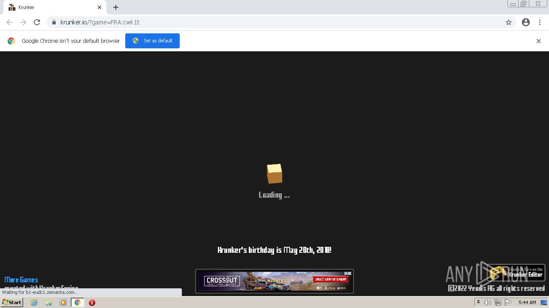Click the More Games link
This screenshot has height=308, width=549.
(21, 280)
